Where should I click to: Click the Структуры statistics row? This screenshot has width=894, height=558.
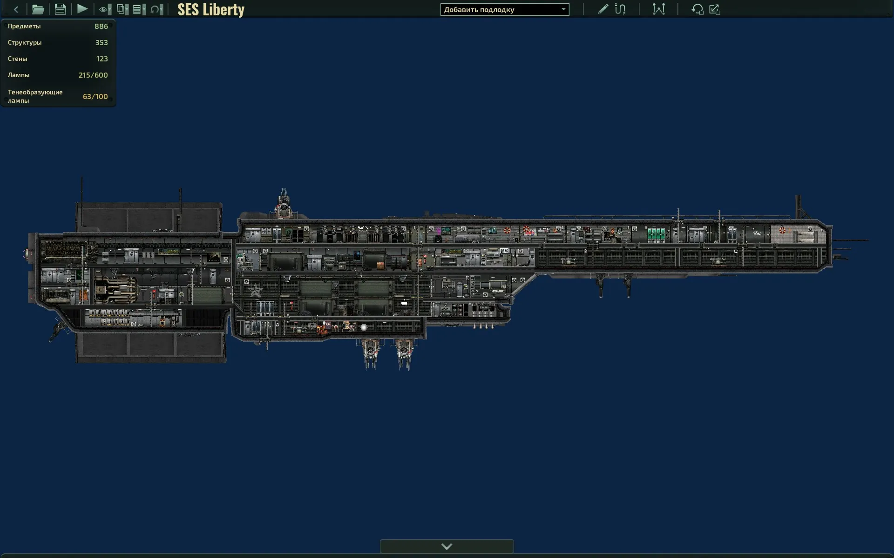(58, 42)
